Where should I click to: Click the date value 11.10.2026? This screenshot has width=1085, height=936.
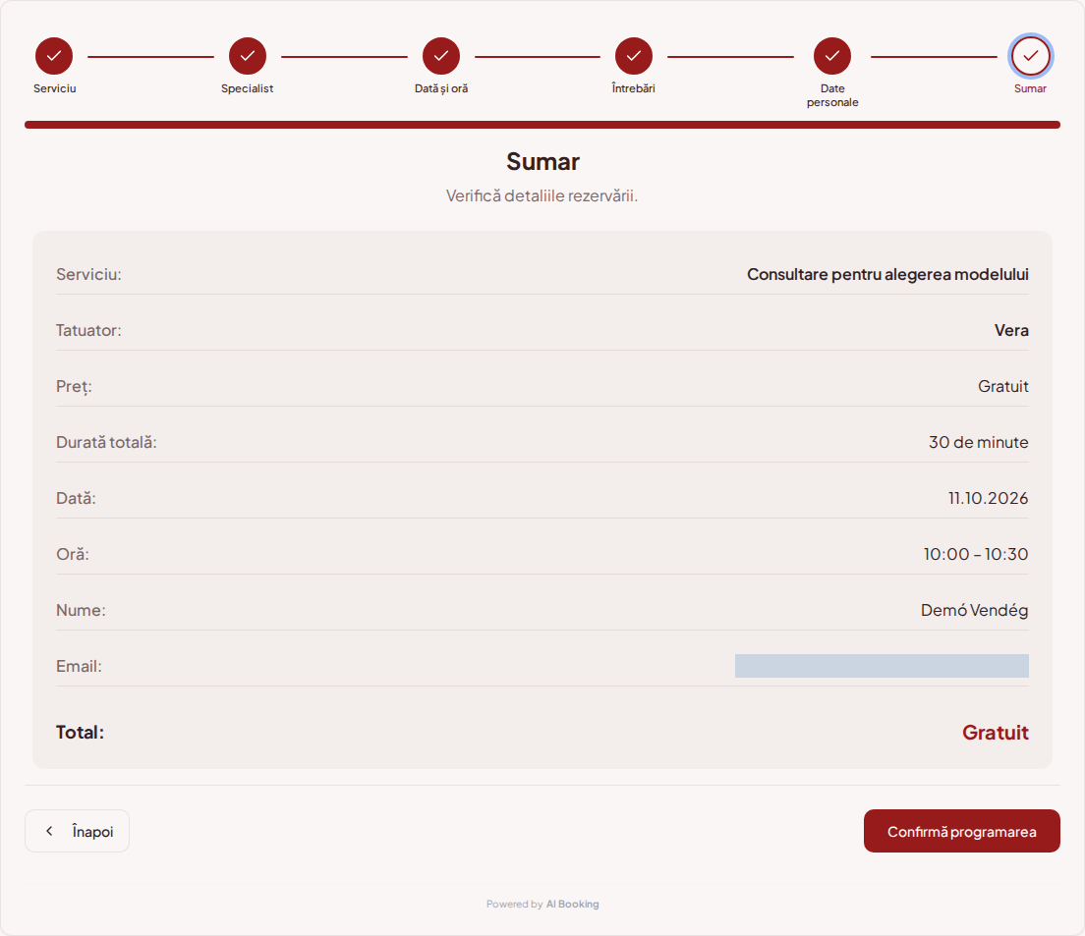coord(988,498)
